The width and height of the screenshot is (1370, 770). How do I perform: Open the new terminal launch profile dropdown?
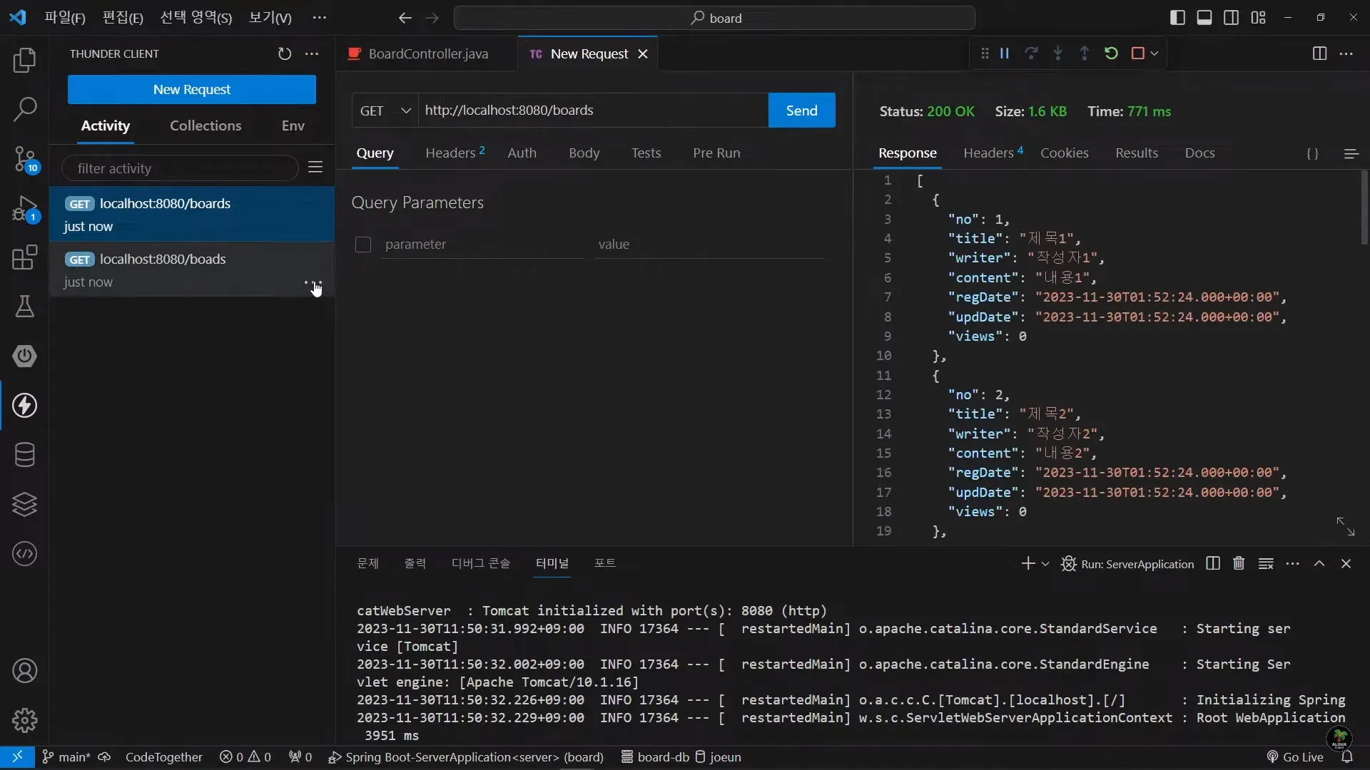(1045, 564)
